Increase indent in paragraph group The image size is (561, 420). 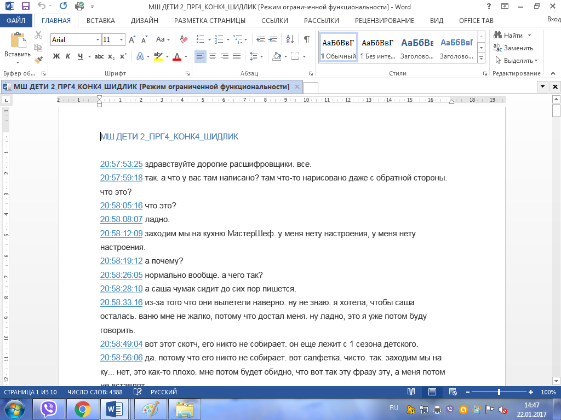pyautogui.click(x=273, y=39)
